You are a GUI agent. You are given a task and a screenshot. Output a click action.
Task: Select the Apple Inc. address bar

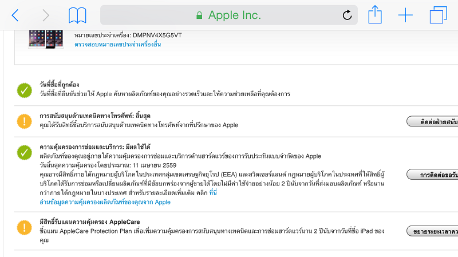pos(228,15)
